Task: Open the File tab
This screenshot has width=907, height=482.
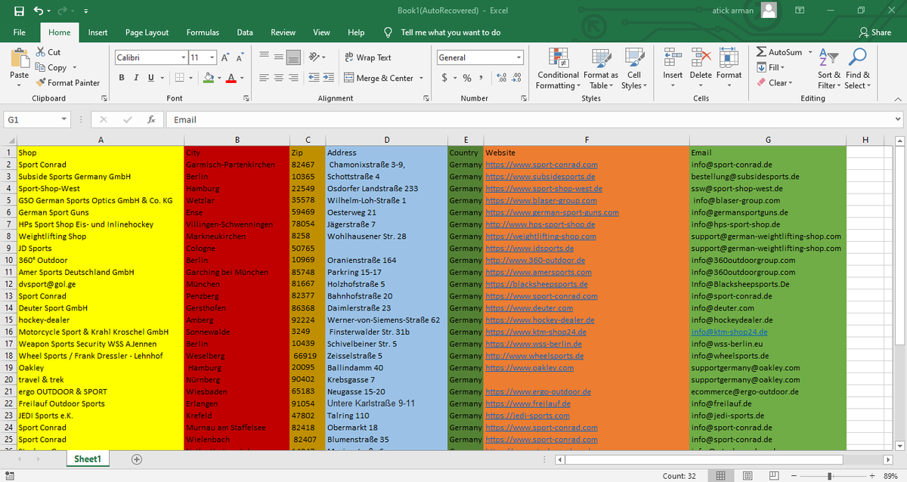Action: coord(20,32)
